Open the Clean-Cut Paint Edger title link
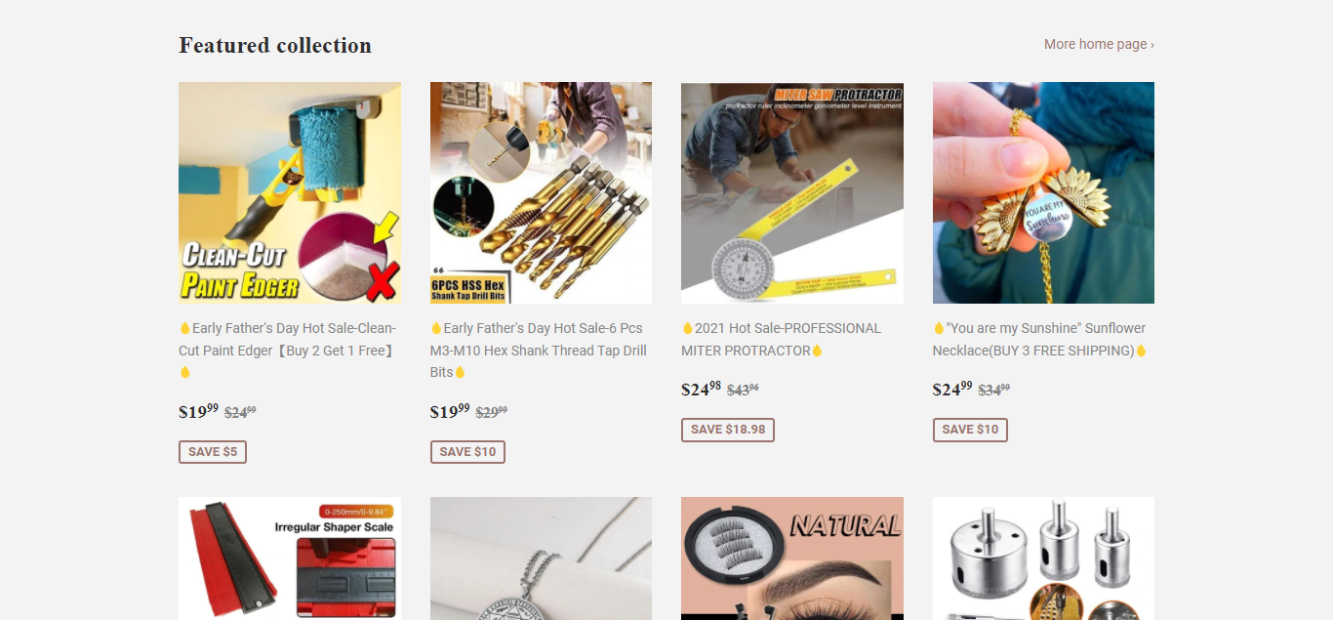The width and height of the screenshot is (1333, 620). [x=288, y=351]
